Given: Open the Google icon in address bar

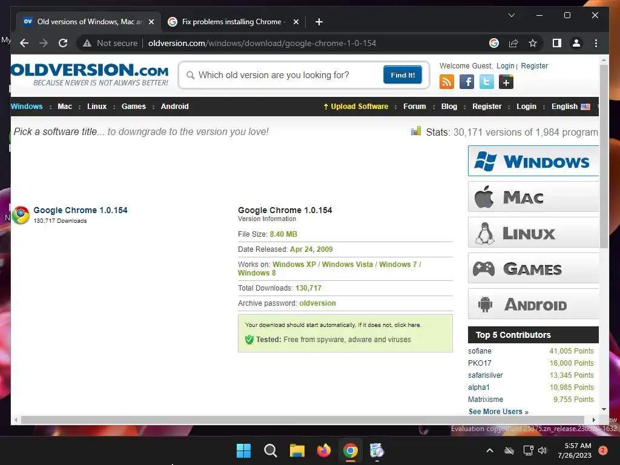Looking at the screenshot, I should [x=494, y=43].
